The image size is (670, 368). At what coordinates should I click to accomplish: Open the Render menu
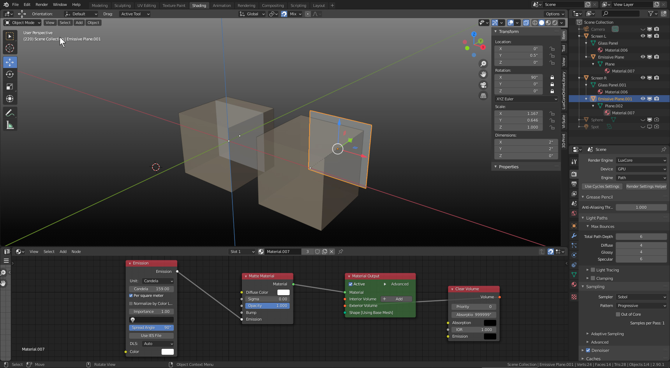coord(42,5)
